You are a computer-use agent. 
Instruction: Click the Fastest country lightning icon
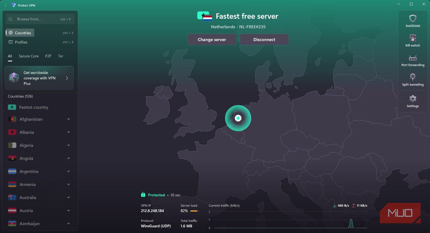(x=12, y=107)
